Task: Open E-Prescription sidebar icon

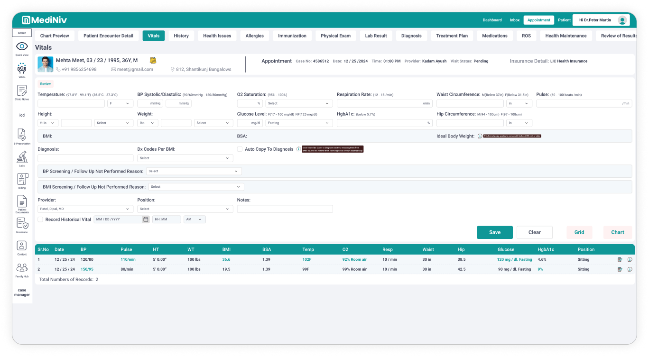Action: (x=22, y=135)
